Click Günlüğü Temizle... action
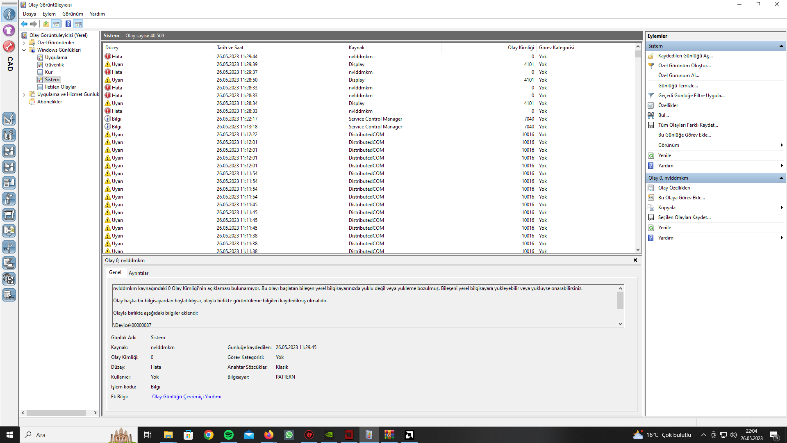 [x=678, y=86]
